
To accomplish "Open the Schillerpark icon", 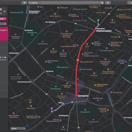I will 56,86.
